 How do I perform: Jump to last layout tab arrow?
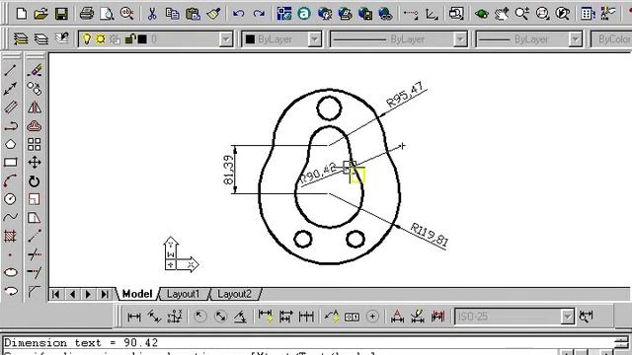(105, 294)
